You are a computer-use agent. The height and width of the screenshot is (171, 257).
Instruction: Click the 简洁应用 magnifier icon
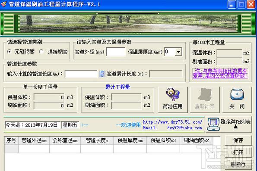coord(173,94)
